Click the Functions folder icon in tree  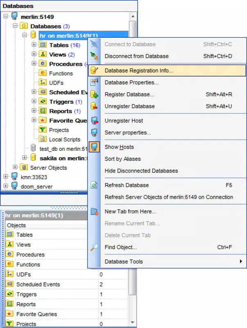tap(43, 73)
